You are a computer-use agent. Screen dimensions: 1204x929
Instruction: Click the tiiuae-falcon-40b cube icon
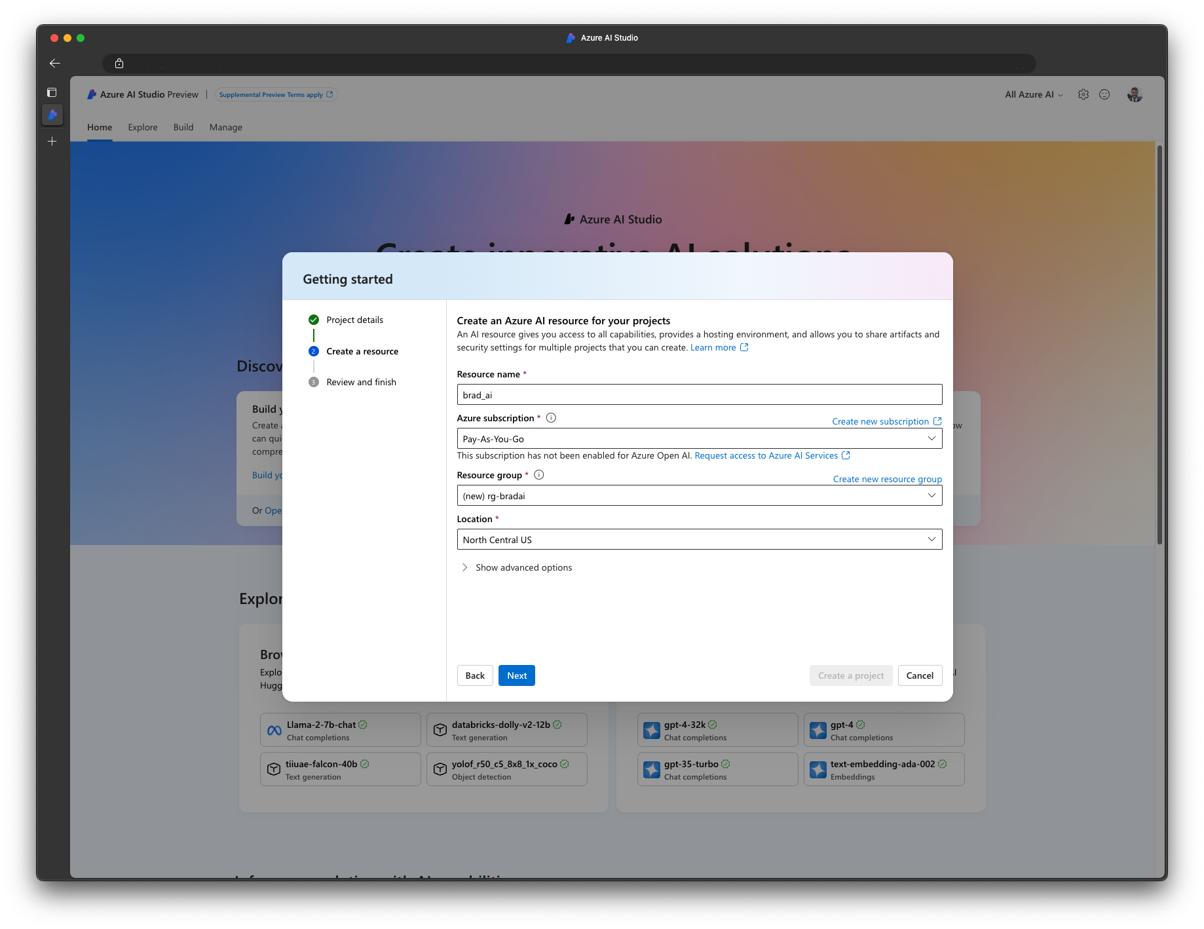[274, 770]
